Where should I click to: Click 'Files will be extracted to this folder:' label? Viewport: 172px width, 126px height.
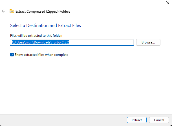pyautogui.click(x=36, y=36)
